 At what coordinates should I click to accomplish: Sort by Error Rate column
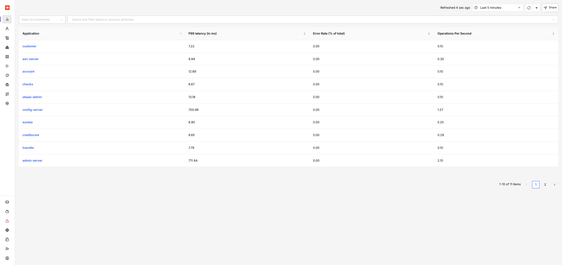429,34
